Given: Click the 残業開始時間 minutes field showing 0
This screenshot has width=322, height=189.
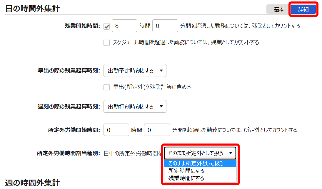Looking at the screenshot, I should pos(165,26).
